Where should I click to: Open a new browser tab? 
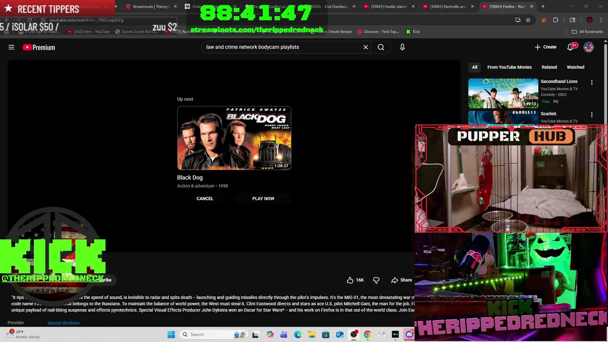[543, 7]
